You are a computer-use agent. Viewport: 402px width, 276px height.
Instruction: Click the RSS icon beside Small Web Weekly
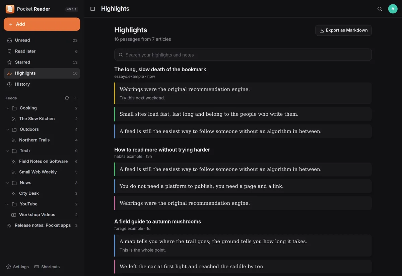coord(14,172)
